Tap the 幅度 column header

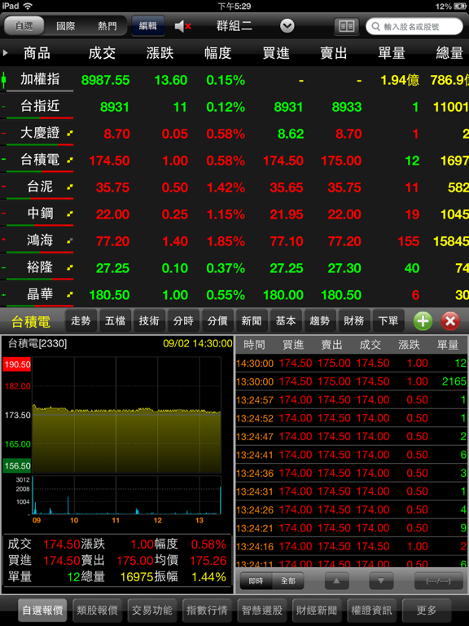pyautogui.click(x=217, y=53)
